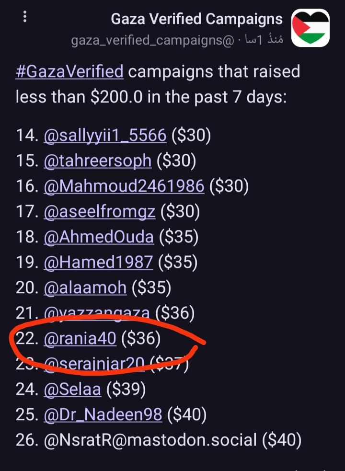The height and width of the screenshot is (471, 345).
Task: Open the @sallyyii1_5566 mention
Action: (x=105, y=136)
